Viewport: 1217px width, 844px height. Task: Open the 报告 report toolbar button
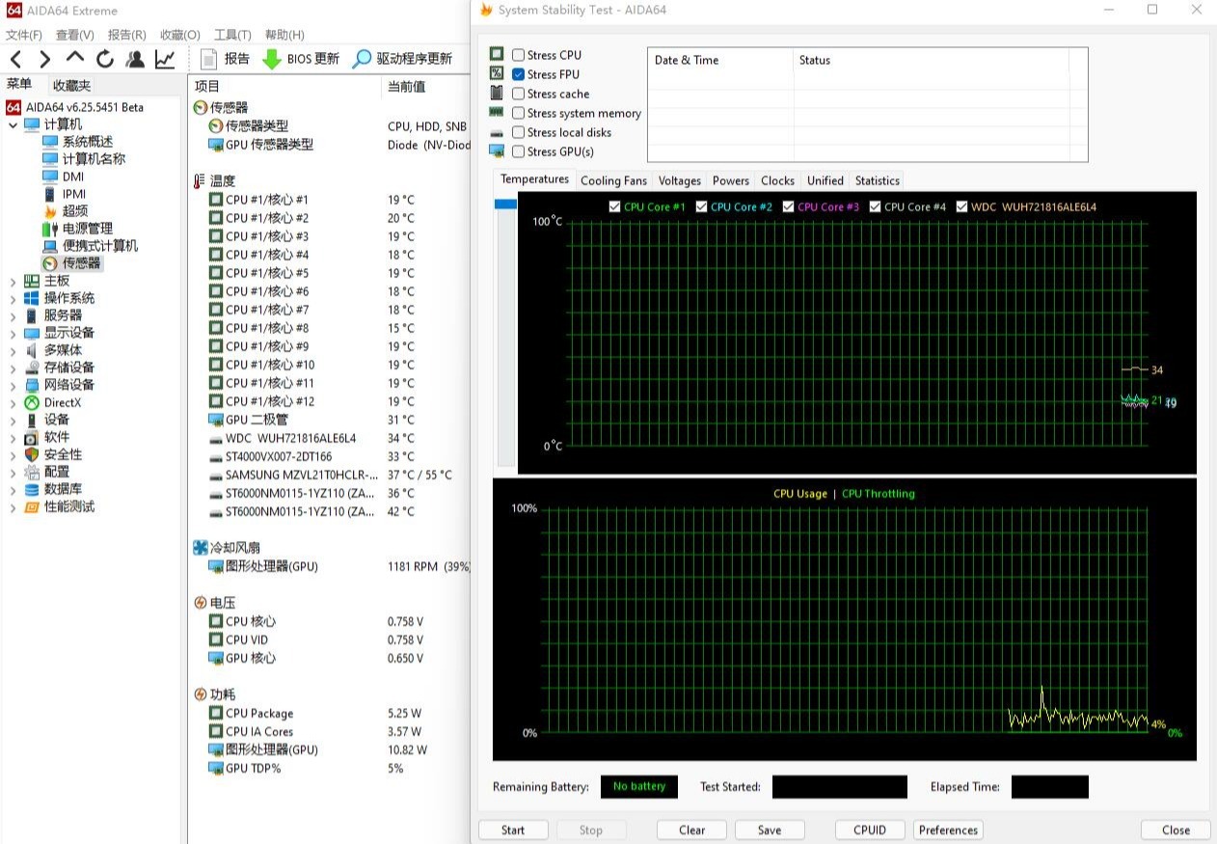point(226,59)
